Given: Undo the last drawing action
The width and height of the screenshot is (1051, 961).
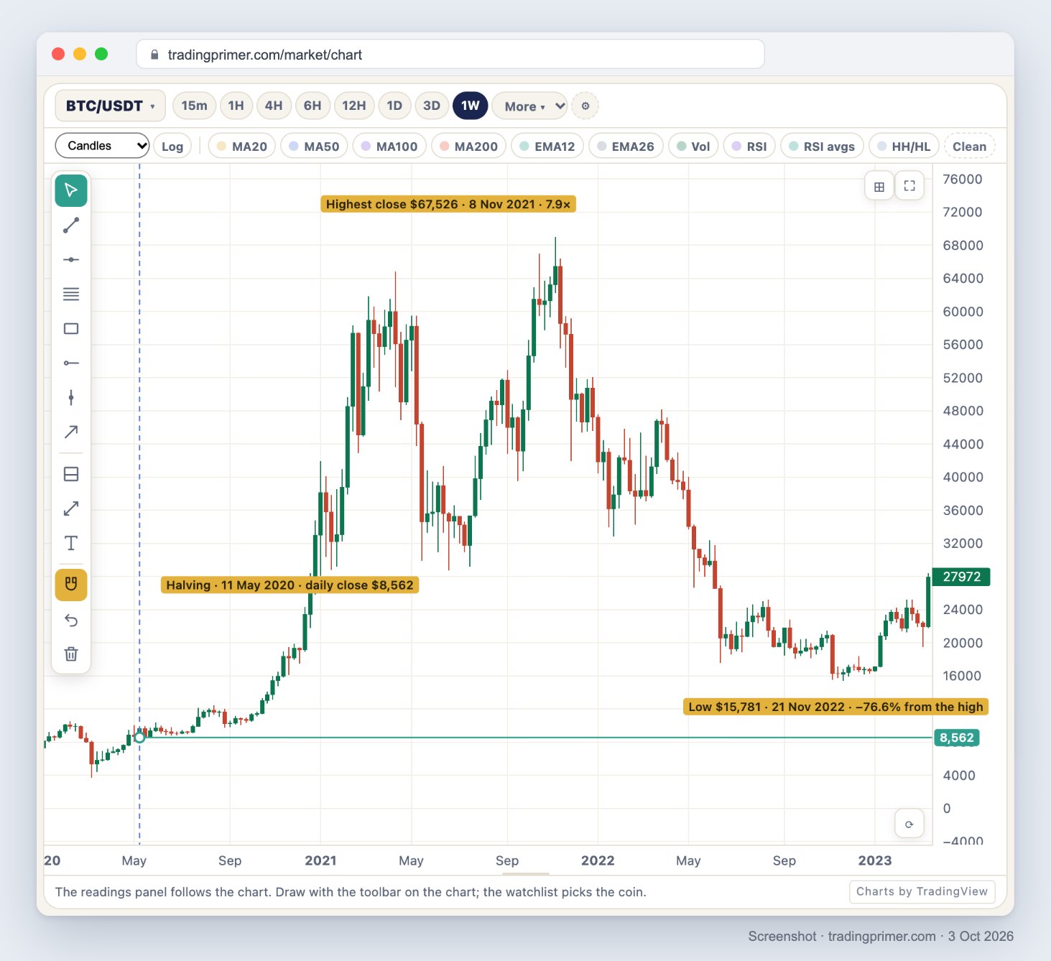Looking at the screenshot, I should coord(71,620).
